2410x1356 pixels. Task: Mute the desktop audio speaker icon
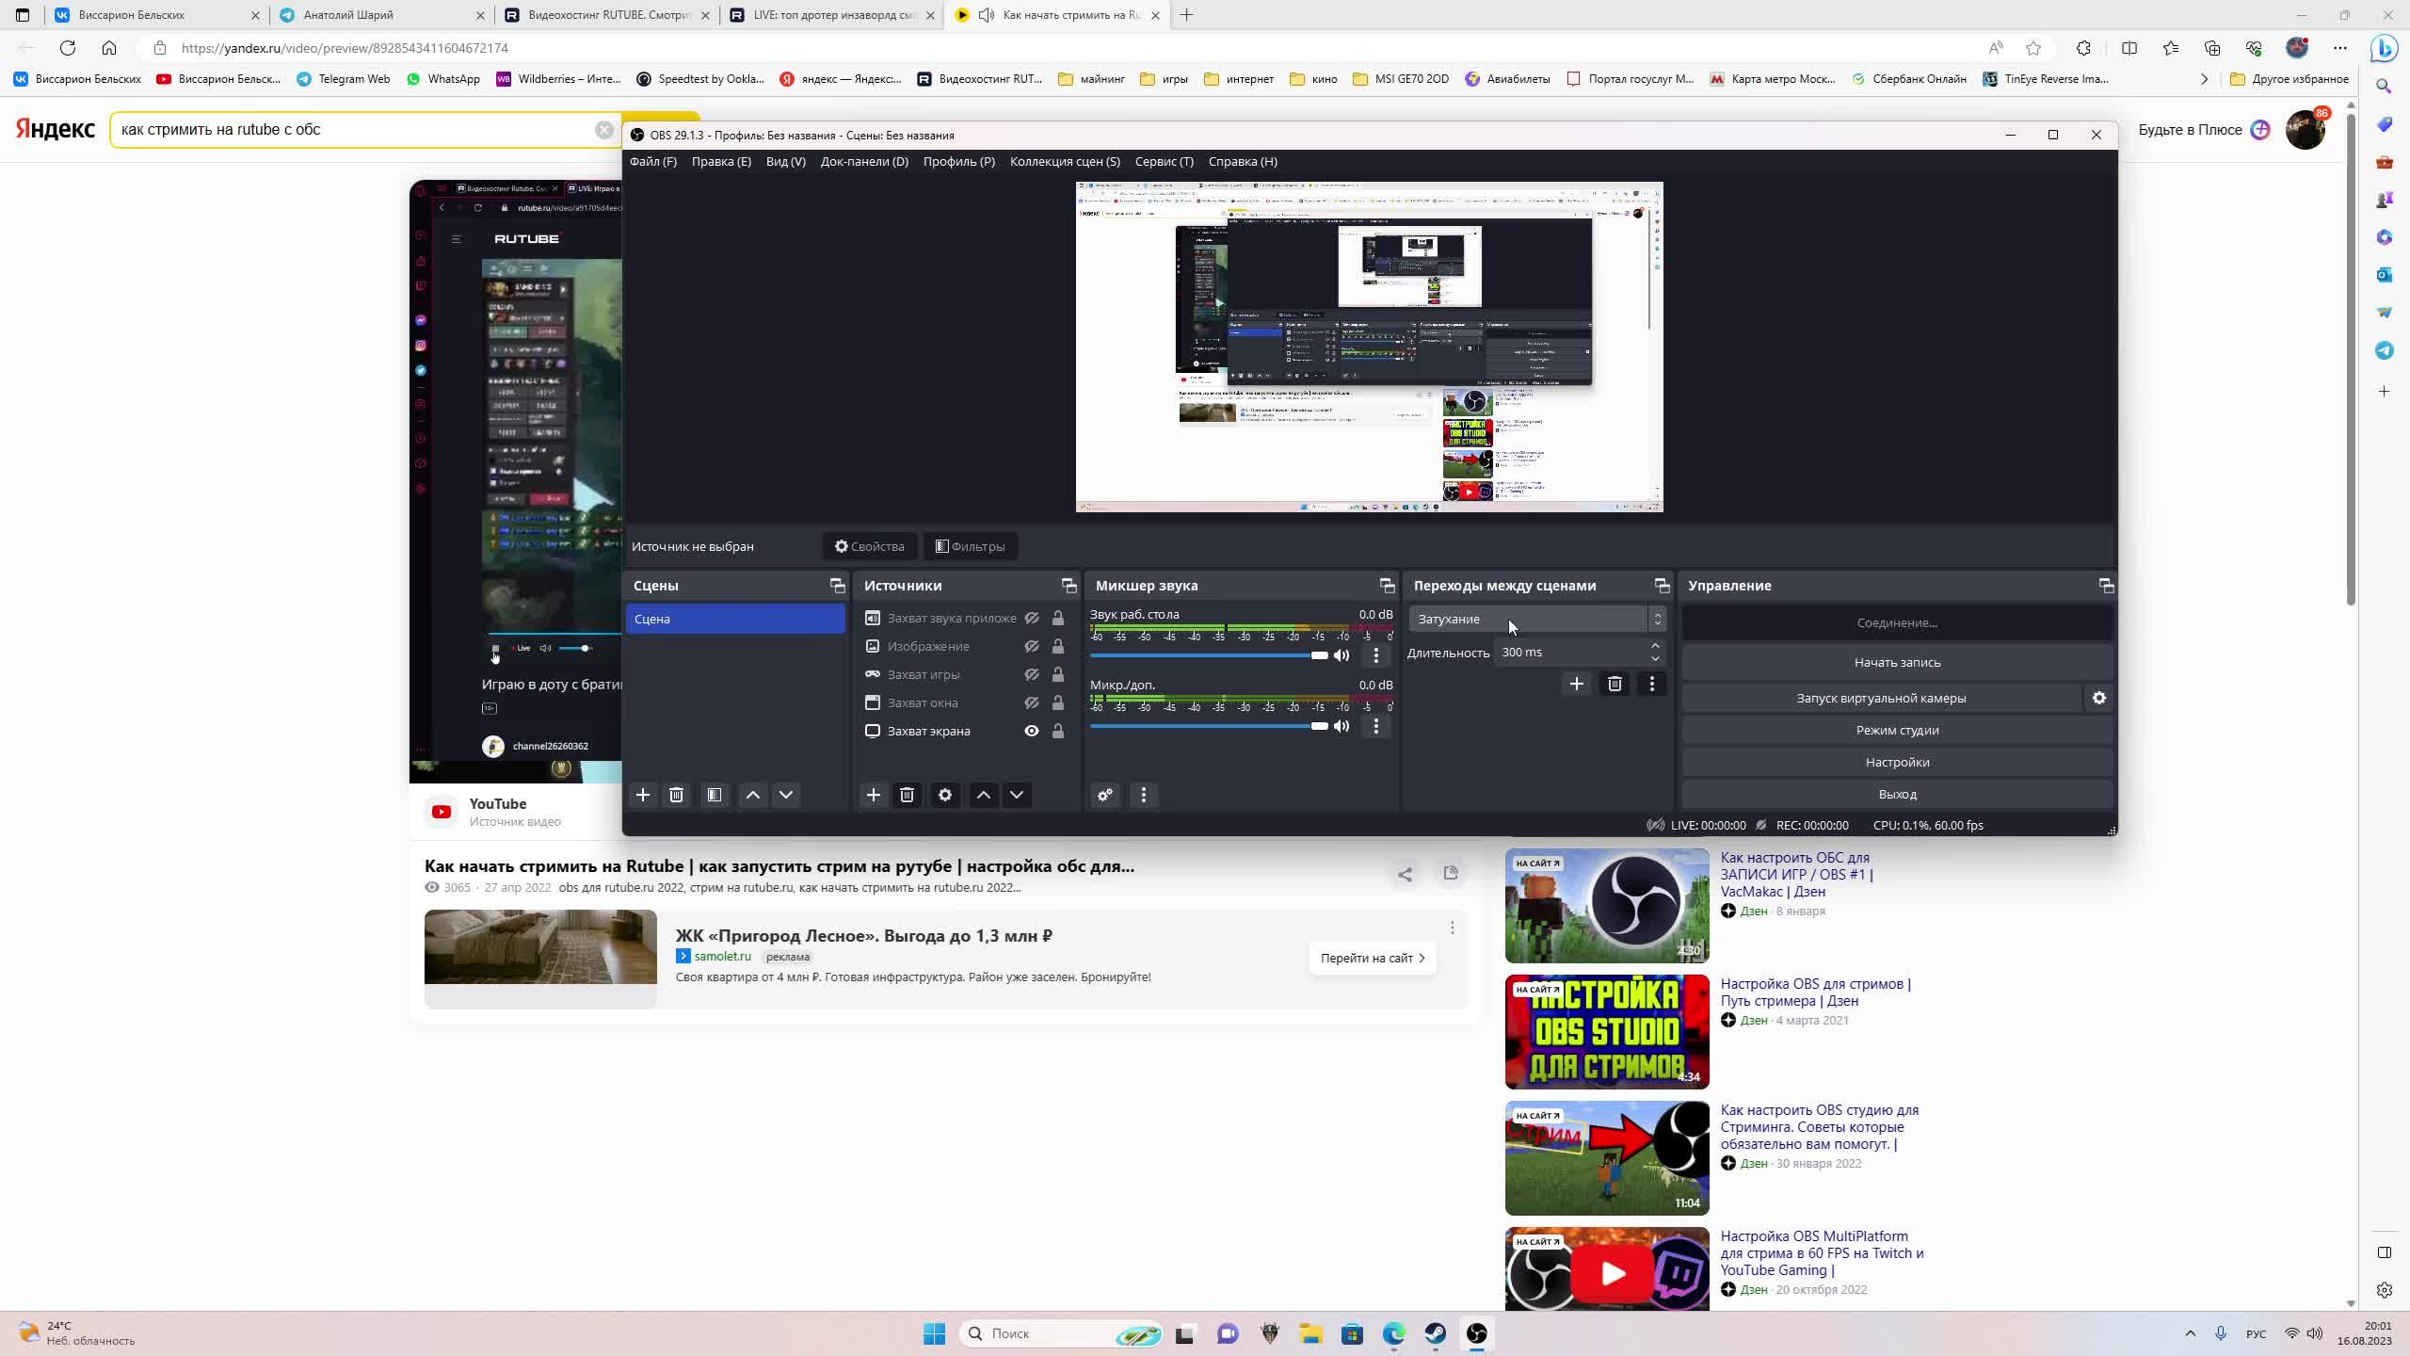(x=1342, y=655)
